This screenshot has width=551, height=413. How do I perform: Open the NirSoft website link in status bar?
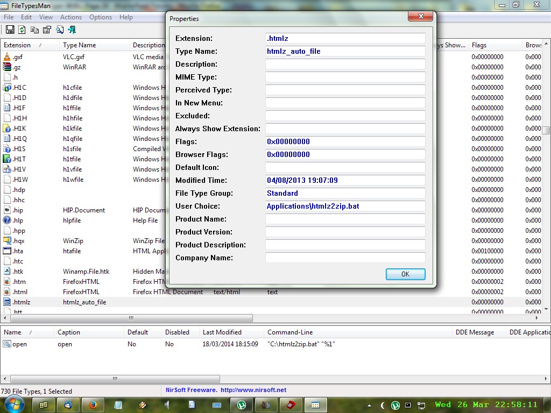253,390
